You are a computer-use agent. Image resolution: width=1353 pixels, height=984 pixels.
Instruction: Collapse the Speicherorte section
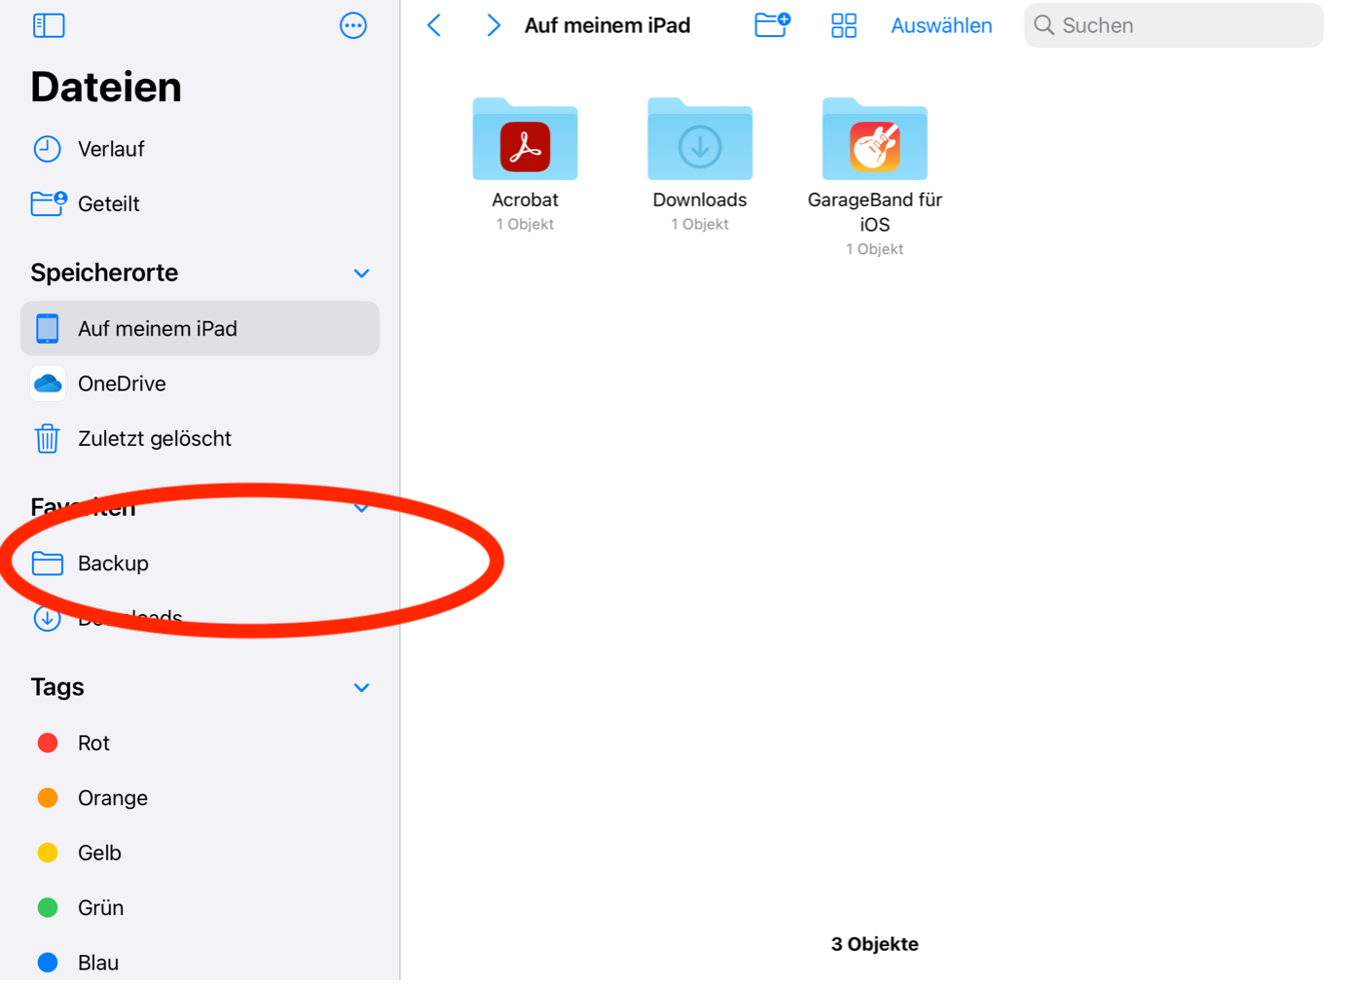[361, 273]
